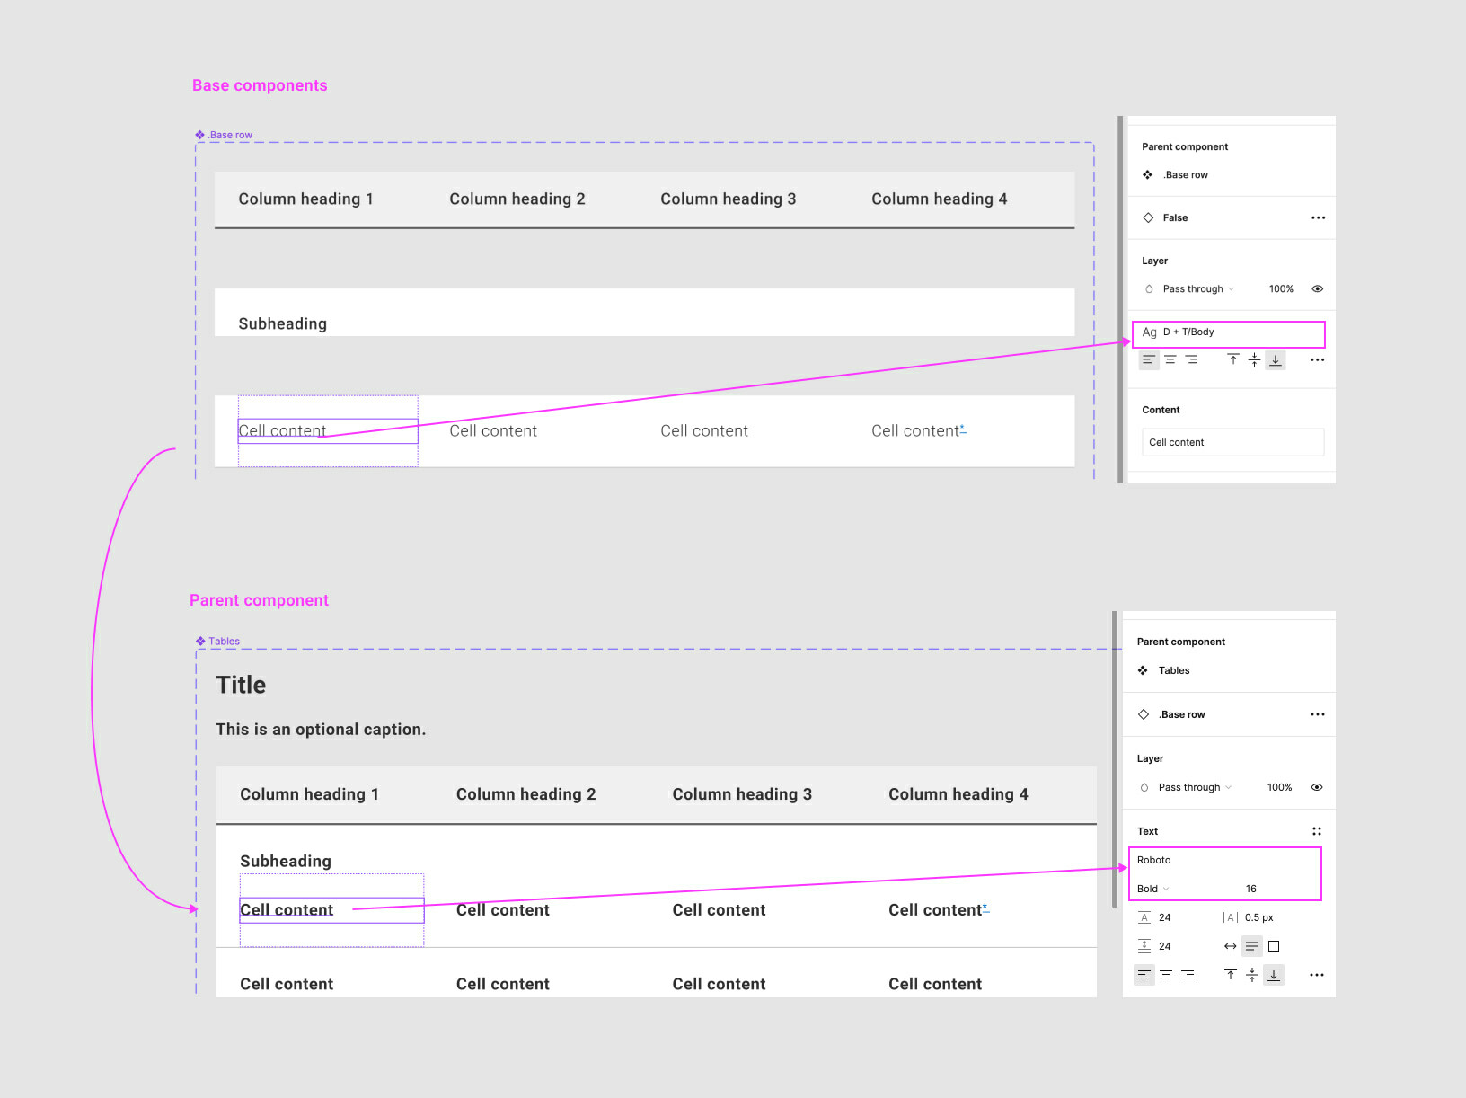Click the Cell content input under Content
This screenshot has width=1466, height=1098.
tap(1232, 442)
